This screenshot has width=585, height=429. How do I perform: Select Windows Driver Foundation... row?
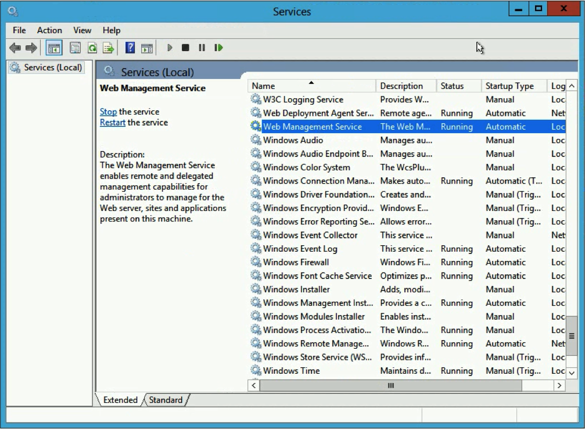[x=407, y=194]
